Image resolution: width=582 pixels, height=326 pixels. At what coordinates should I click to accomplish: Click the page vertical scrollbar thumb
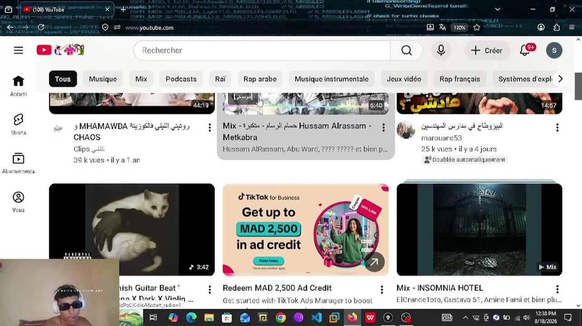tap(578, 86)
